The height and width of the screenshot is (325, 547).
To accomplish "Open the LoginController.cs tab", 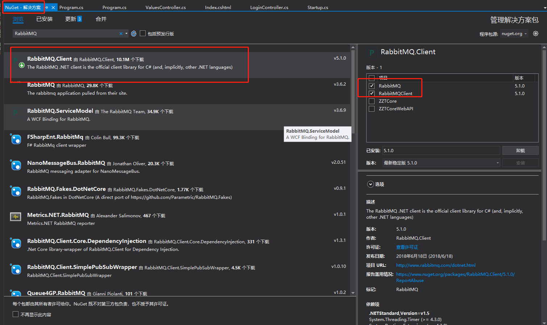I will (269, 7).
